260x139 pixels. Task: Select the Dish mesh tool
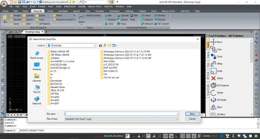[27, 24]
